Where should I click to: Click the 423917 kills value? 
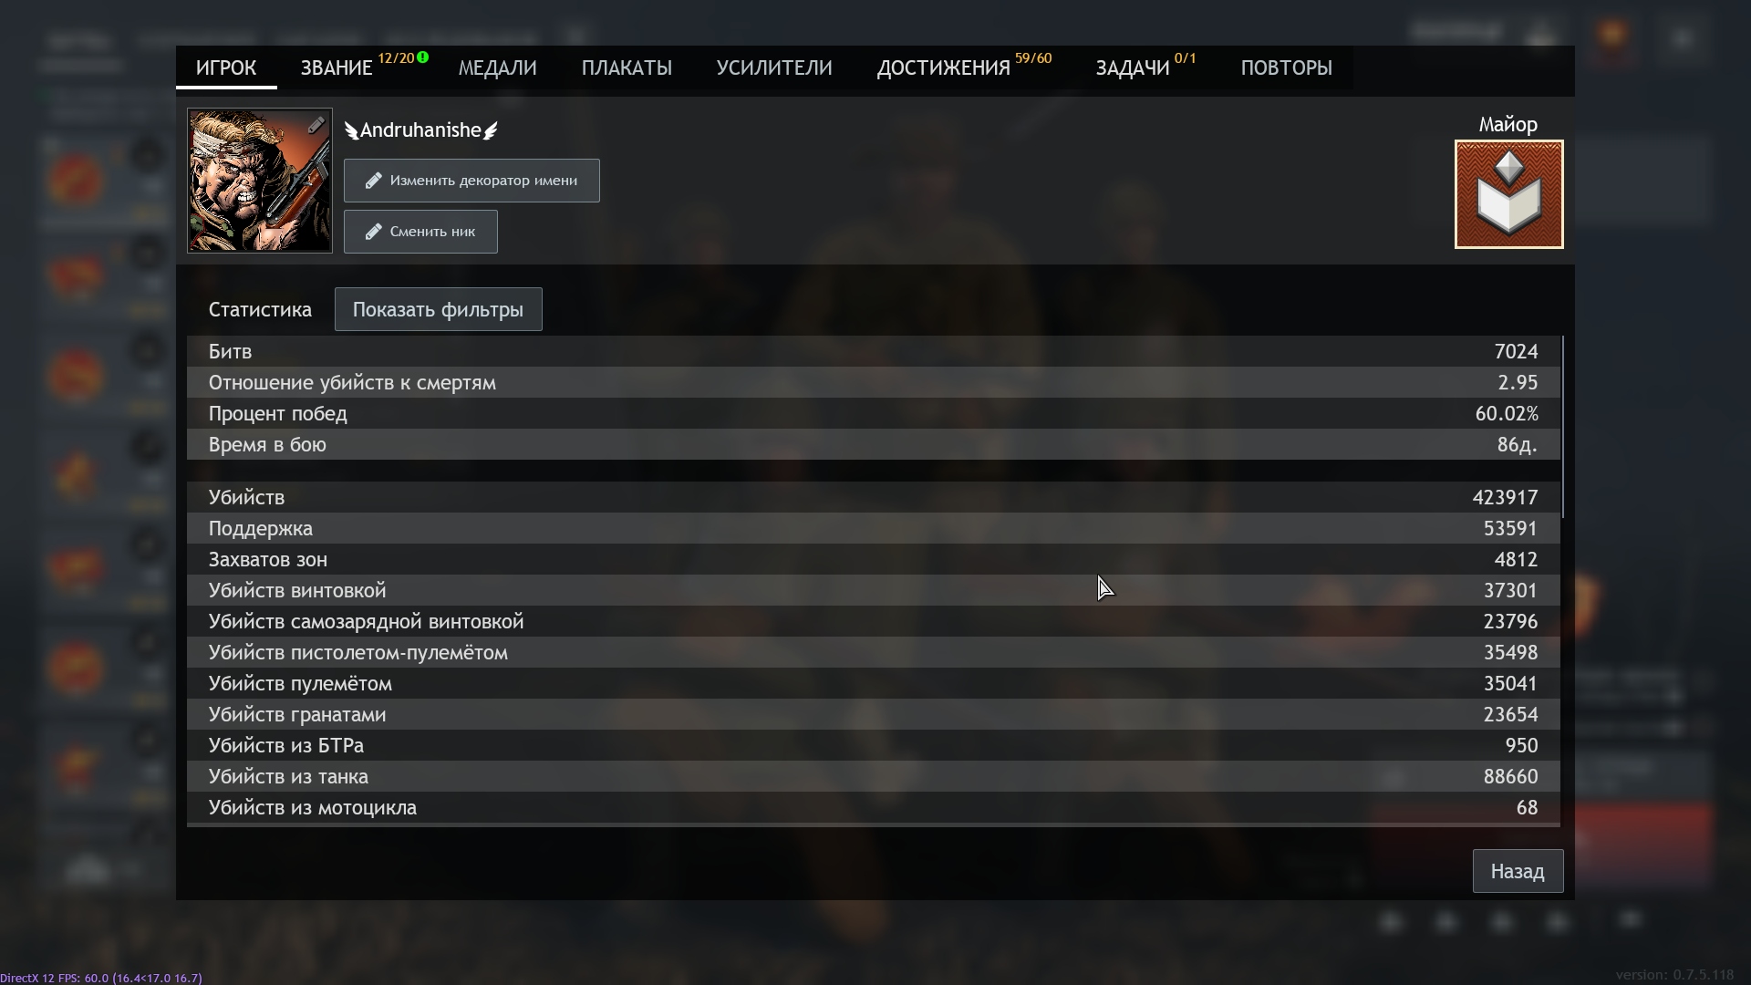click(x=1505, y=498)
